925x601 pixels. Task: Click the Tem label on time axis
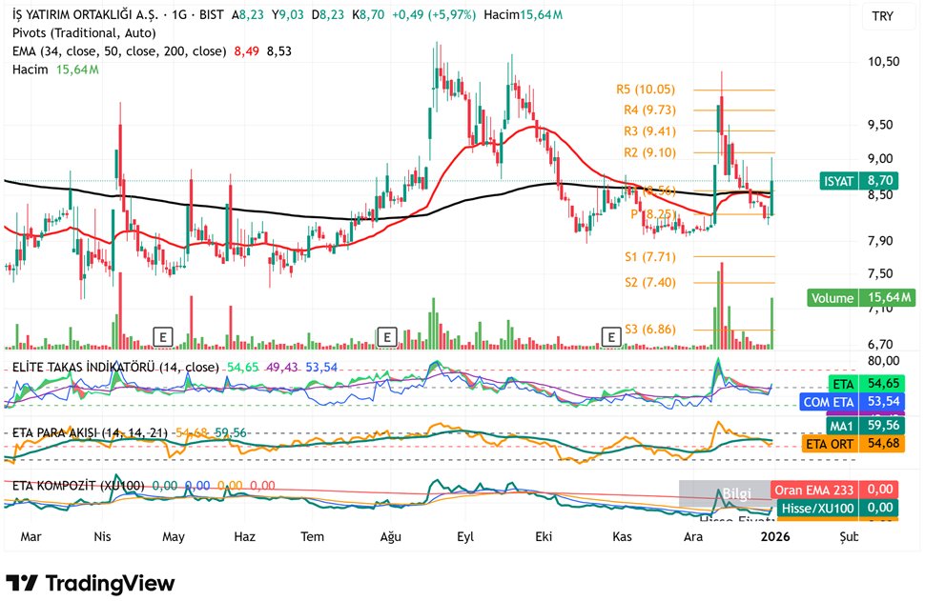tap(312, 537)
